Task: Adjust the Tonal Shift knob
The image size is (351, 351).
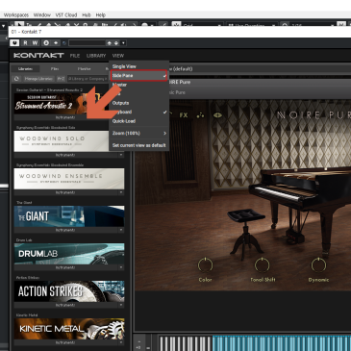Action: pos(263,265)
